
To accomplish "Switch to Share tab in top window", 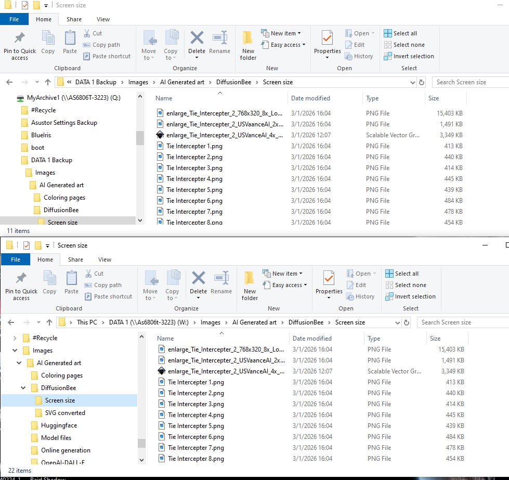I will (74, 19).
